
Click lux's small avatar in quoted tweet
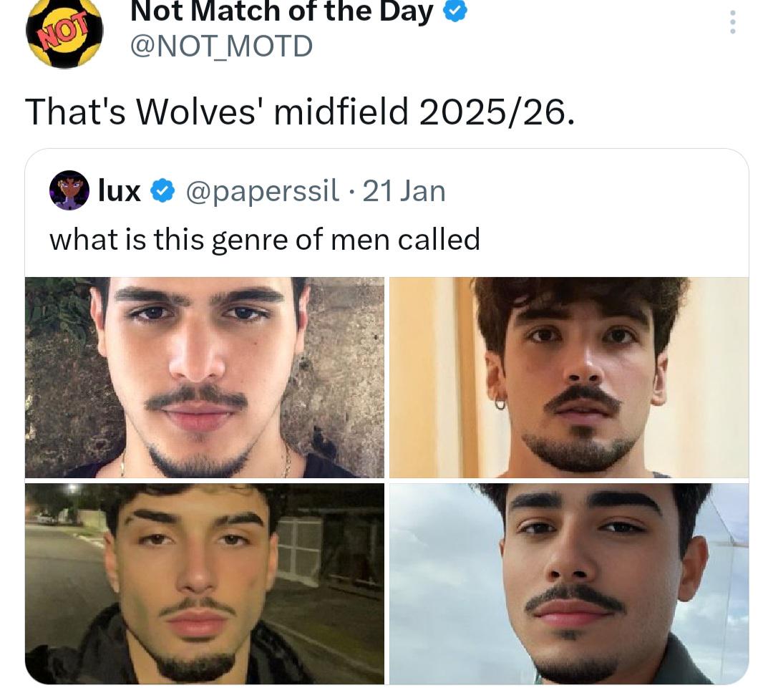69,190
